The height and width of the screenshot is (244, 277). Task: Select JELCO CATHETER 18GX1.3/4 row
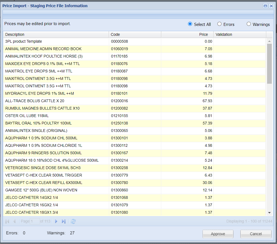coord(134,212)
